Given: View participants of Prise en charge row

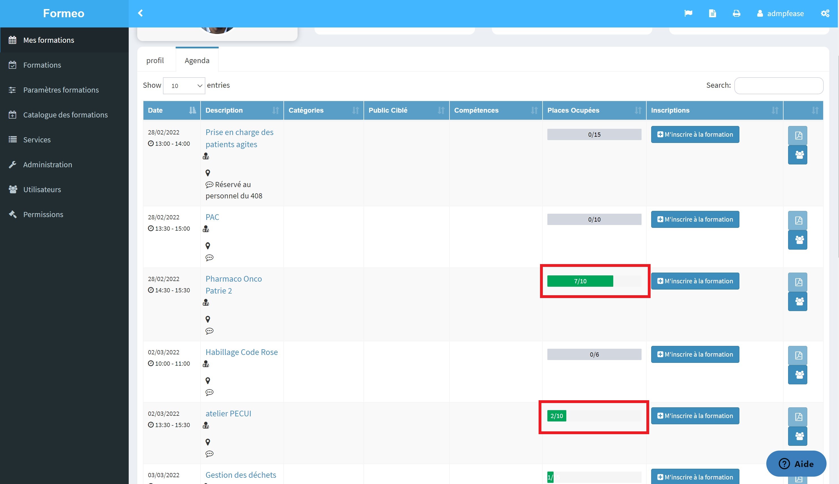Looking at the screenshot, I should 798,155.
